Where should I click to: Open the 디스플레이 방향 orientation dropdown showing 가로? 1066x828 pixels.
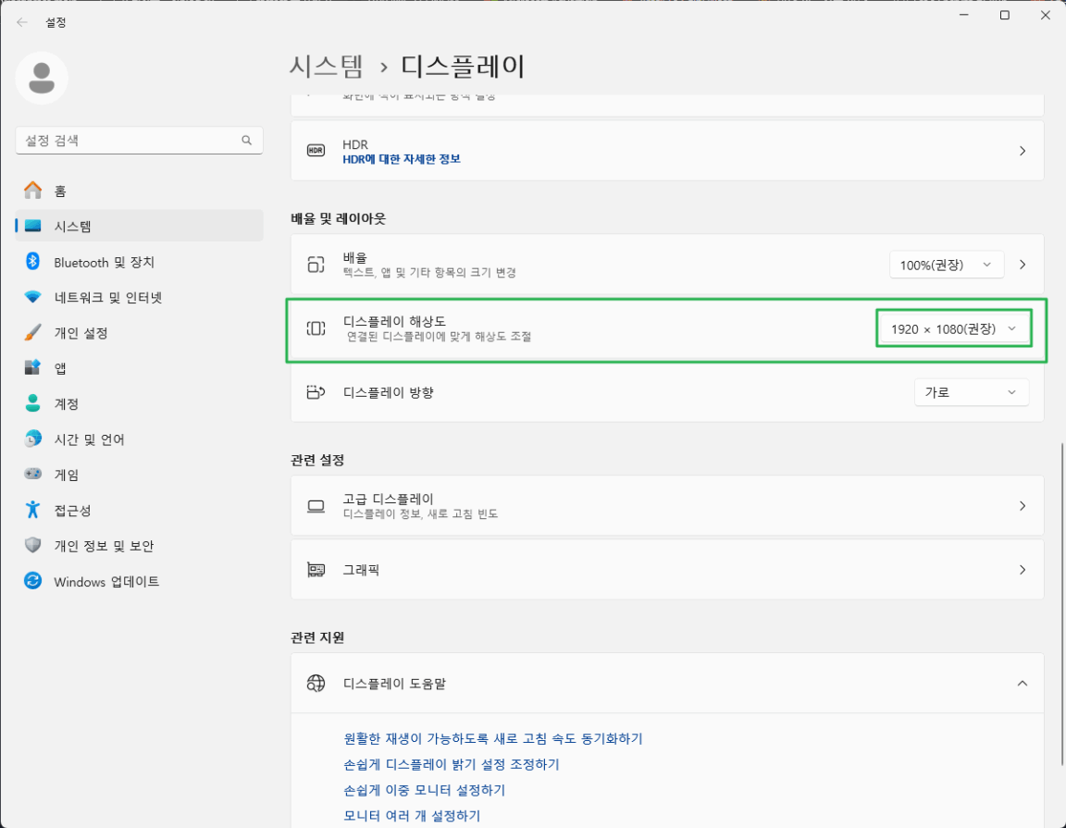pyautogui.click(x=971, y=391)
